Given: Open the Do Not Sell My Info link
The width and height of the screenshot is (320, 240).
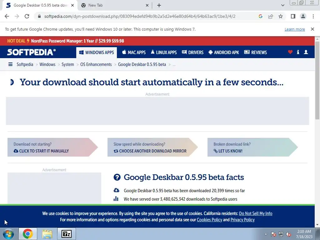Looking at the screenshot, I should (256, 213).
